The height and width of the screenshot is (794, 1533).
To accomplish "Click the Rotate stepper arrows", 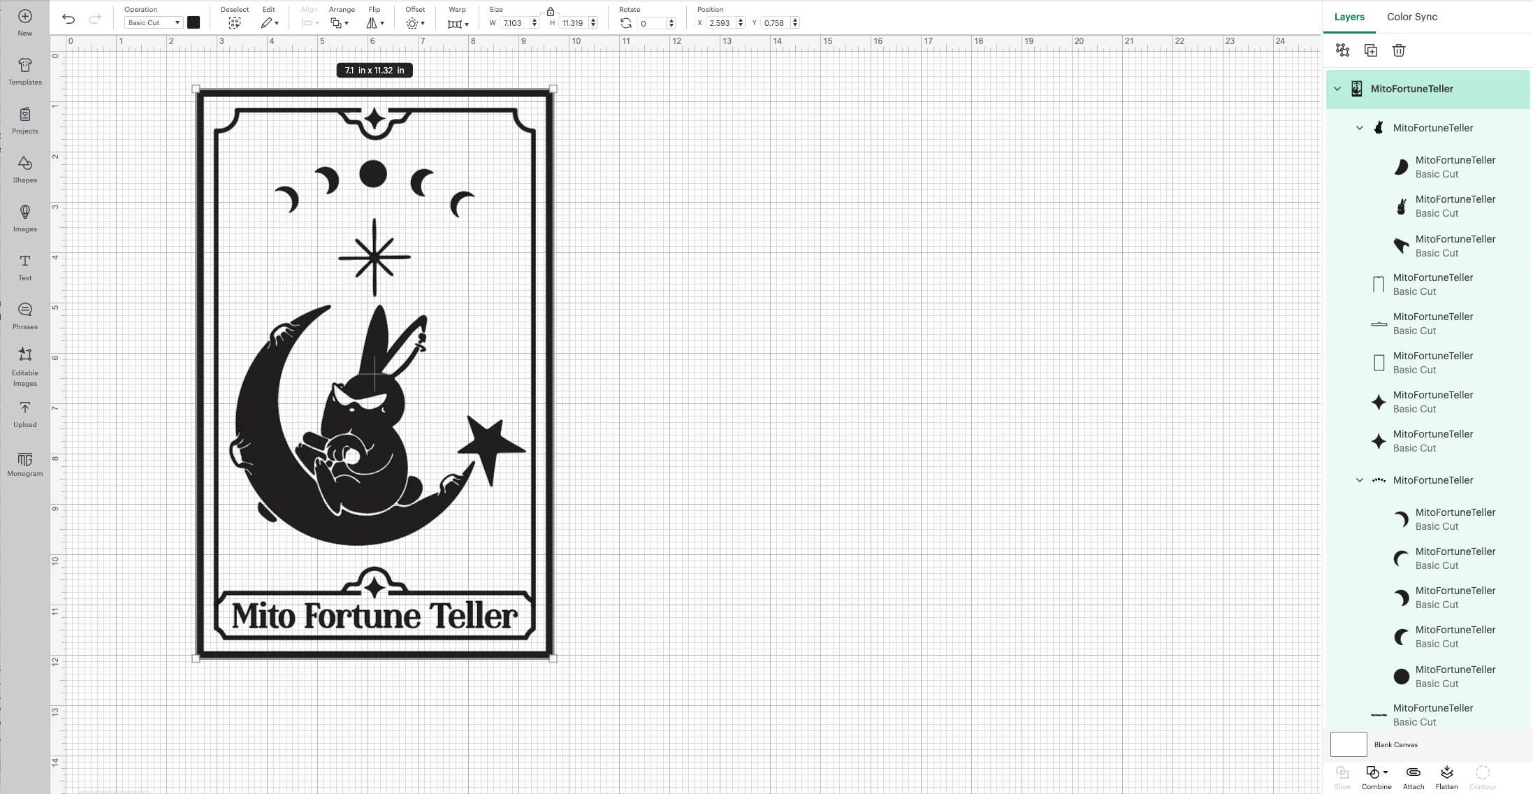I will pyautogui.click(x=671, y=23).
